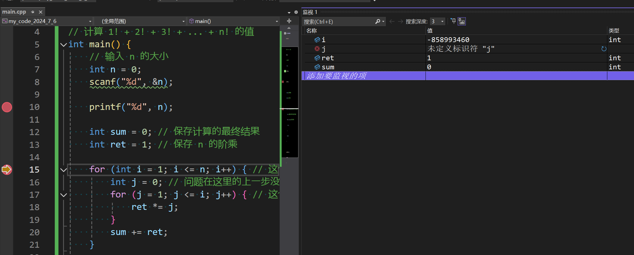Click the back arrow in Watch search
Viewport: 634px width, 255px height.
pyautogui.click(x=392, y=22)
